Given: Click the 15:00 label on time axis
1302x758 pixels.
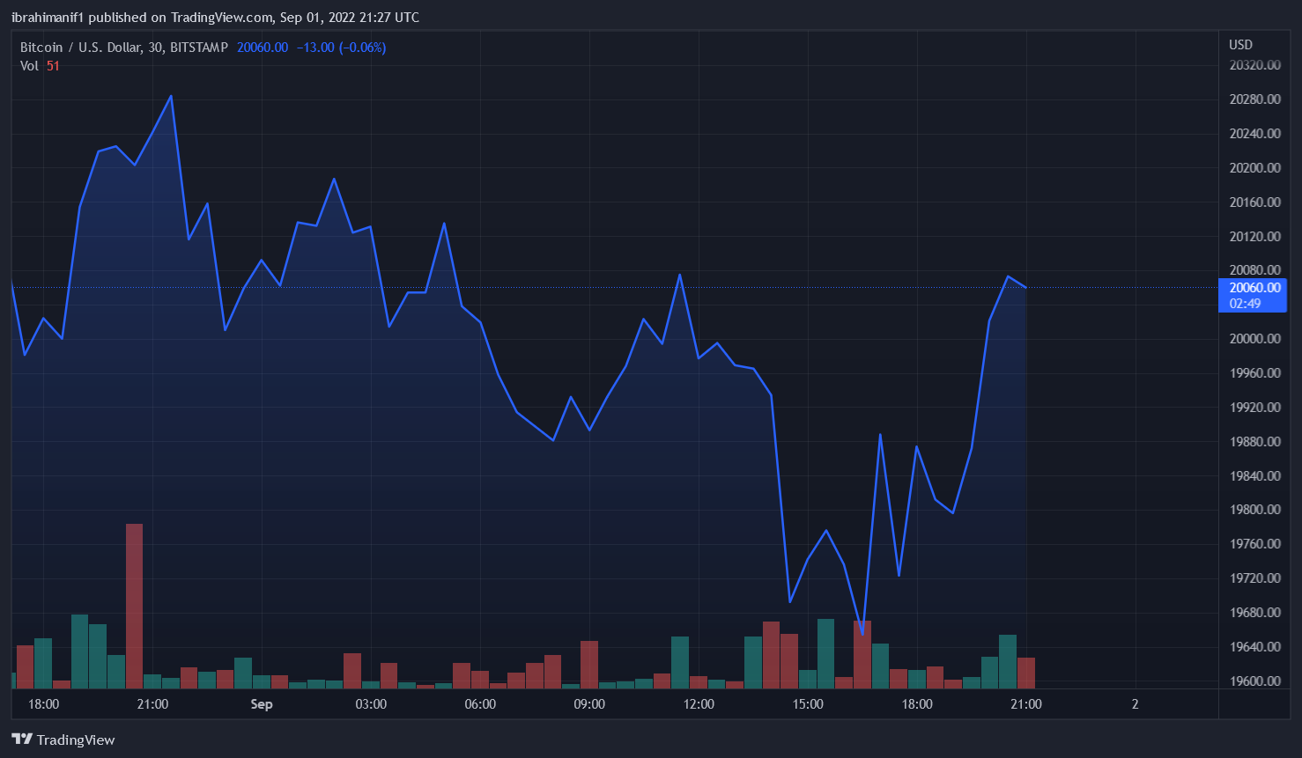Looking at the screenshot, I should coord(808,704).
